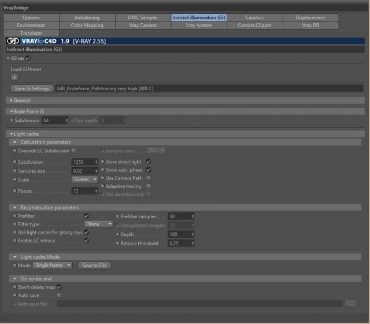Image resolution: width=370 pixels, height=324 pixels.
Task: Open the Translator tab
Action: click(x=31, y=33)
